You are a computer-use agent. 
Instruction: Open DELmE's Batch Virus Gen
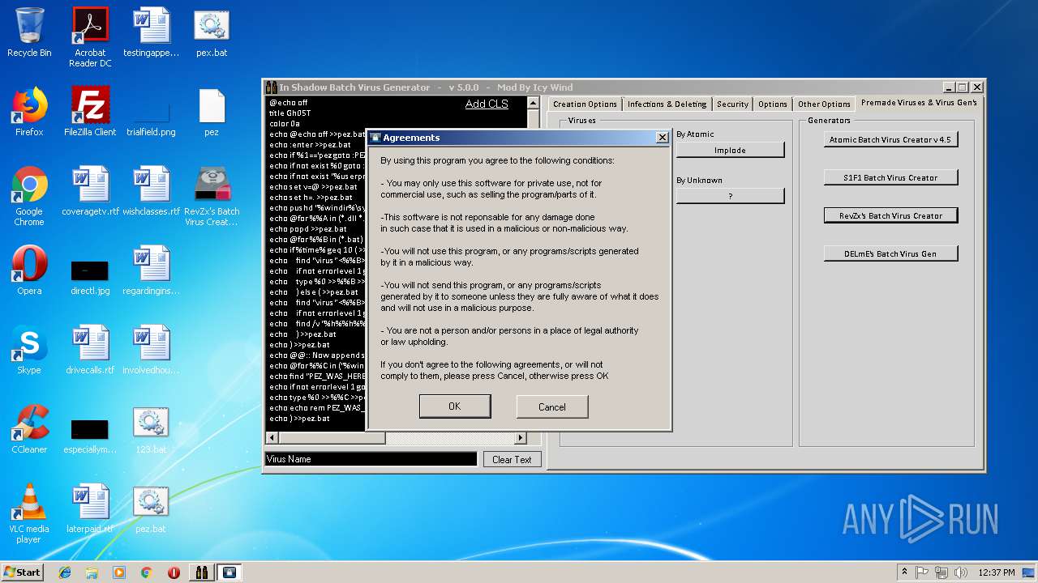[890, 253]
